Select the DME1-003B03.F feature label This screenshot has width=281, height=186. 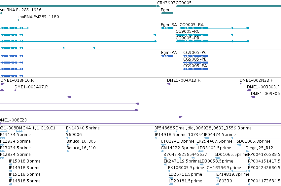pyautogui.click(x=263, y=87)
